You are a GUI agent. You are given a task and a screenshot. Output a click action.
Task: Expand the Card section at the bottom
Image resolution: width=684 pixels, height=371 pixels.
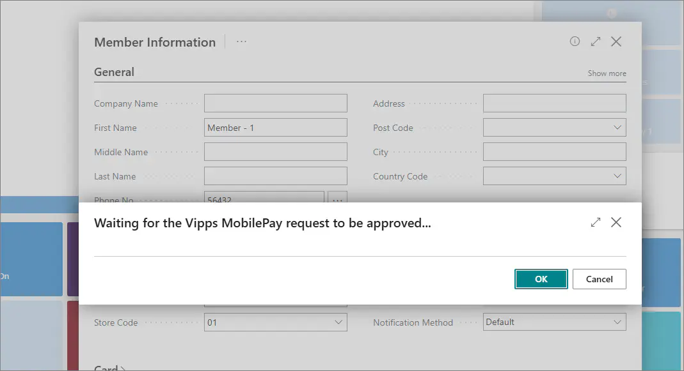pyautogui.click(x=110, y=368)
